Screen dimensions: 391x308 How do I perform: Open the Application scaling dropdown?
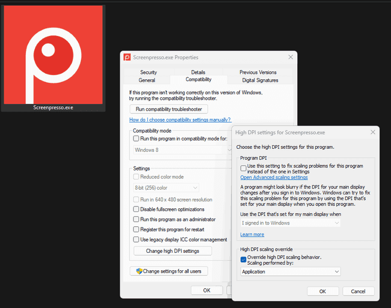click(290, 271)
